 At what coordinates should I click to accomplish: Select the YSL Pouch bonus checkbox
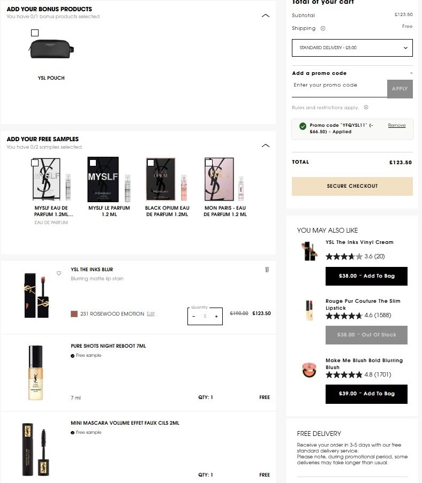coord(35,33)
